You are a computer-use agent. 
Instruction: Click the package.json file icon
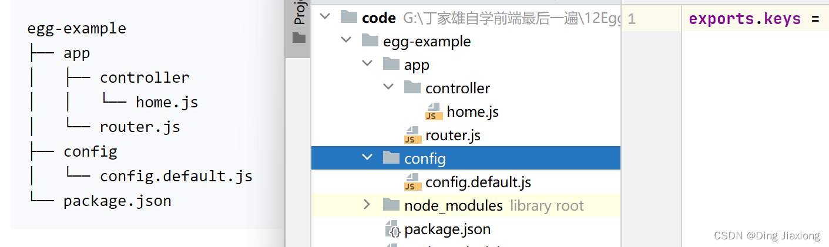(x=392, y=229)
